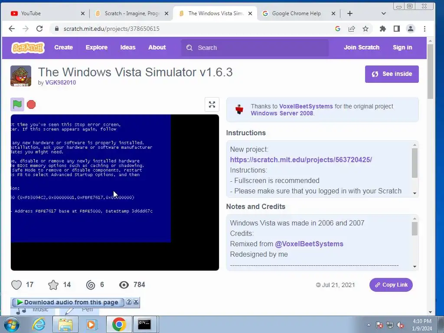Click the Copy Link button
The width and height of the screenshot is (444, 333).
391,285
